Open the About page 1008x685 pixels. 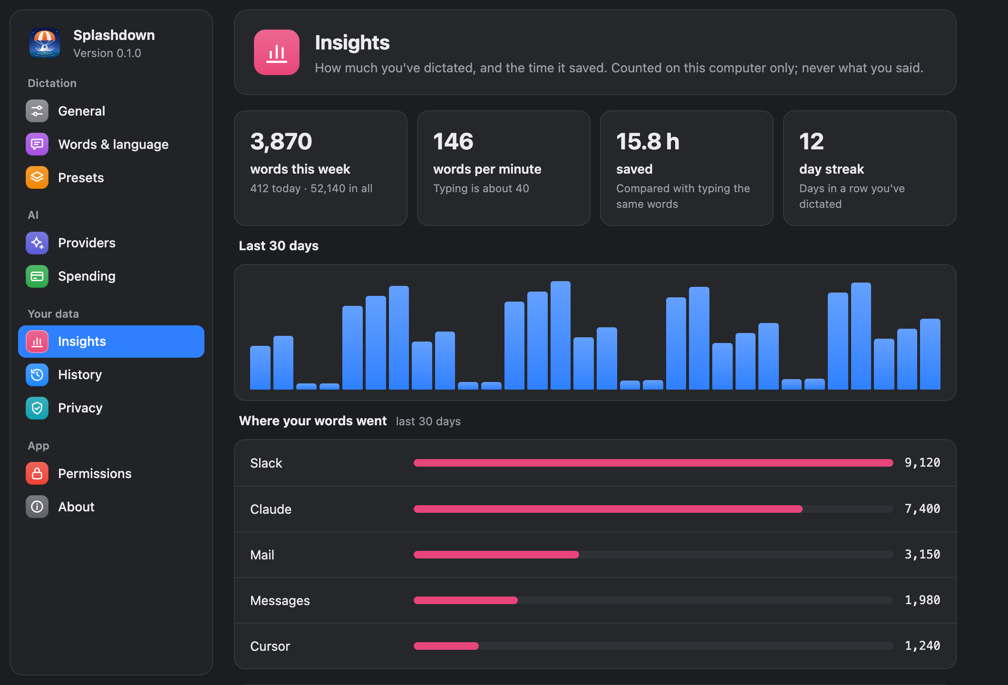coord(111,507)
